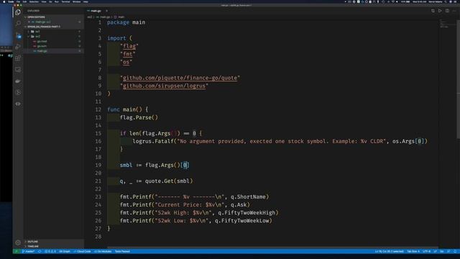The height and width of the screenshot is (259, 460).
Task: Open the Help menu
Action: pyautogui.click(x=86, y=1)
